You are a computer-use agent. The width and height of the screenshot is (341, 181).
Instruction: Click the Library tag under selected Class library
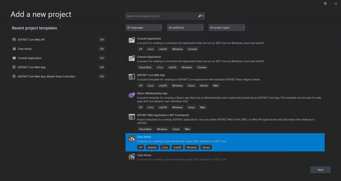pyautogui.click(x=206, y=147)
